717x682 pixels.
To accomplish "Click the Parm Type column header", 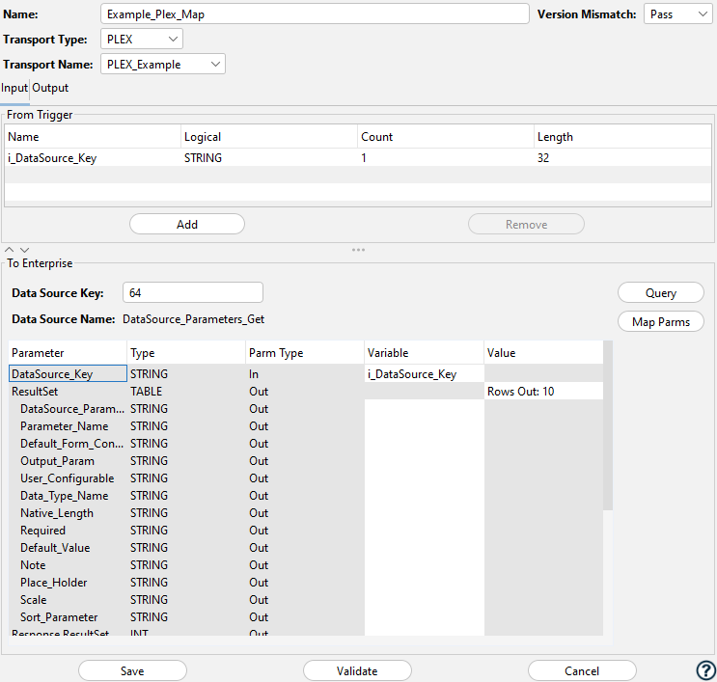I will 305,352.
